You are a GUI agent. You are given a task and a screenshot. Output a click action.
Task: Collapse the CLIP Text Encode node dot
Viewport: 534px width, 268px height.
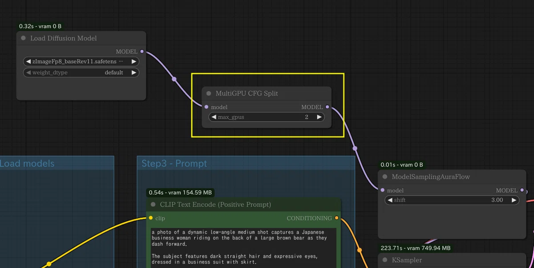click(153, 205)
